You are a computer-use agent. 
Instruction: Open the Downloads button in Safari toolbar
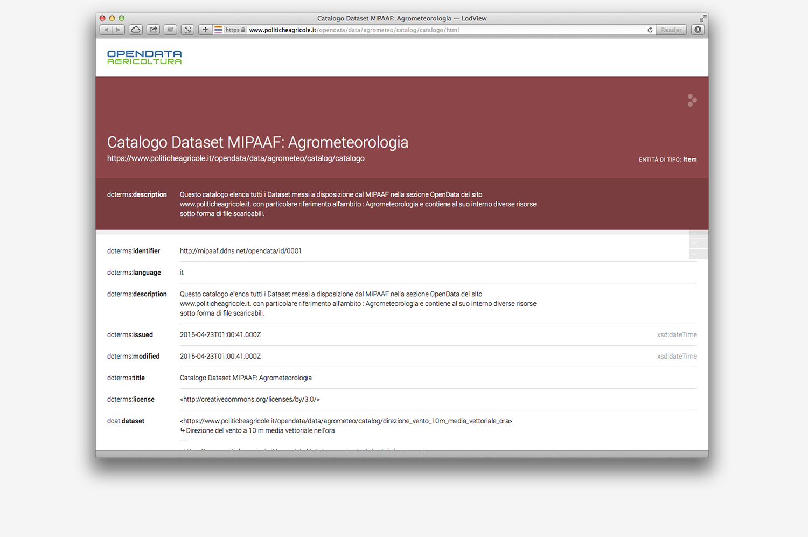698,30
